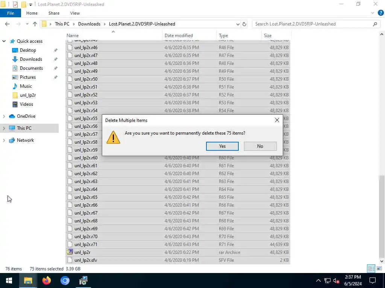Sort files by the Type column
Image resolution: width=385 pixels, height=288 pixels.
[239, 36]
